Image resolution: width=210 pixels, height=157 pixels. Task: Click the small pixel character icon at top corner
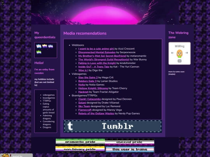(x=3, y=2)
